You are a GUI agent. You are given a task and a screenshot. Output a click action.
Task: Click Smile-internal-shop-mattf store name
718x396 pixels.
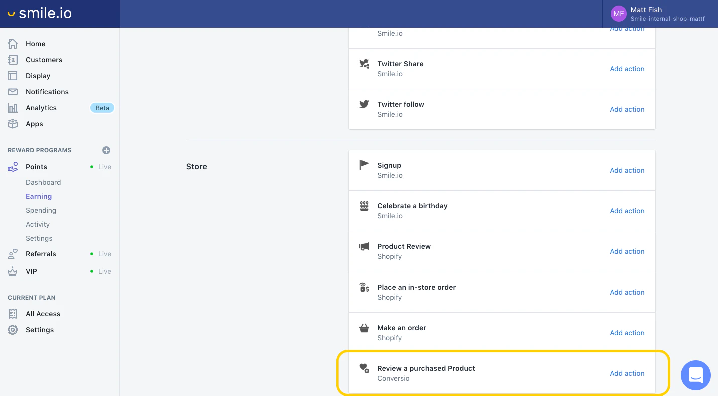point(668,19)
